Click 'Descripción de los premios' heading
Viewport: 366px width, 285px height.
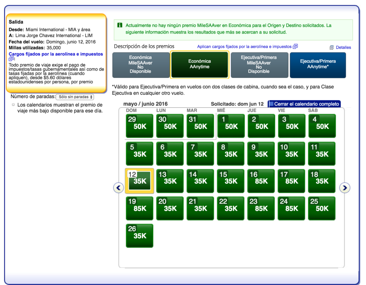point(144,46)
